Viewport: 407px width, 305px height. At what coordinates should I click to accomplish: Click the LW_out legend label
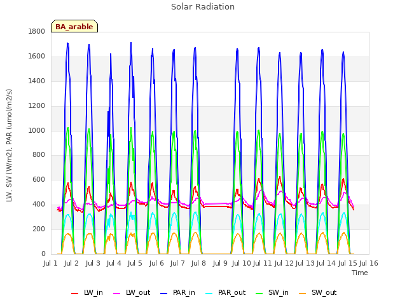tap(138, 292)
